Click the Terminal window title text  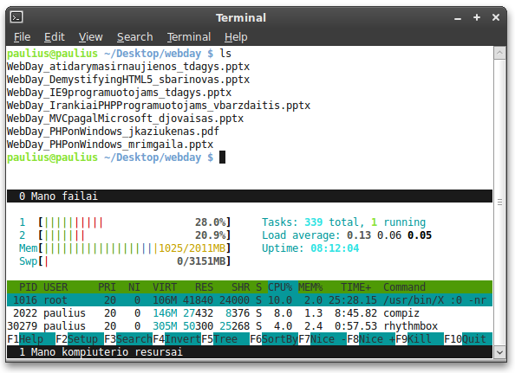point(241,17)
